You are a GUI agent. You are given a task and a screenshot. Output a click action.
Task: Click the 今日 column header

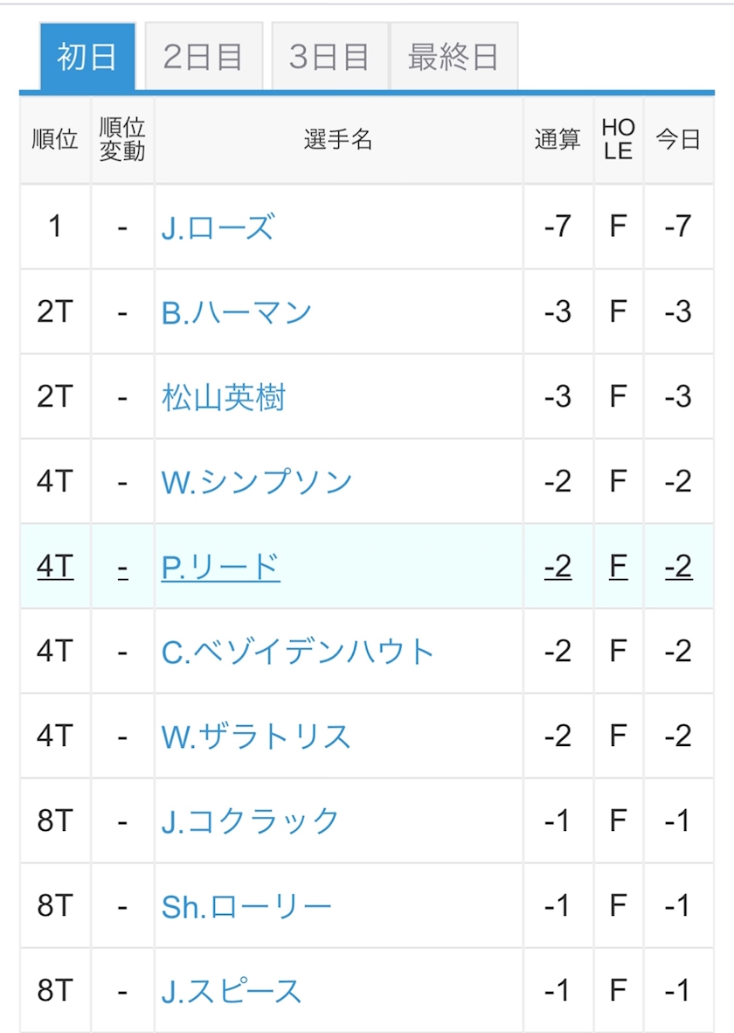click(678, 140)
